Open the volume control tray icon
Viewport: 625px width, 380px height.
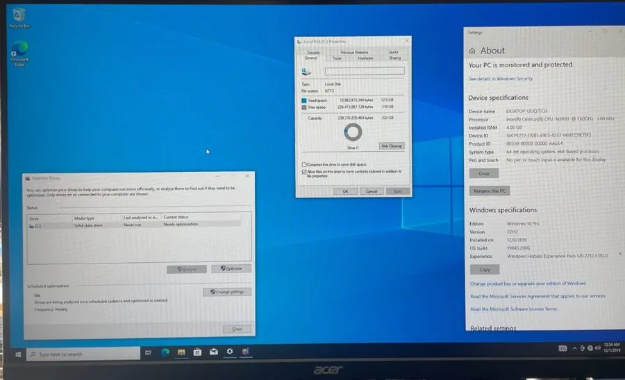597,348
